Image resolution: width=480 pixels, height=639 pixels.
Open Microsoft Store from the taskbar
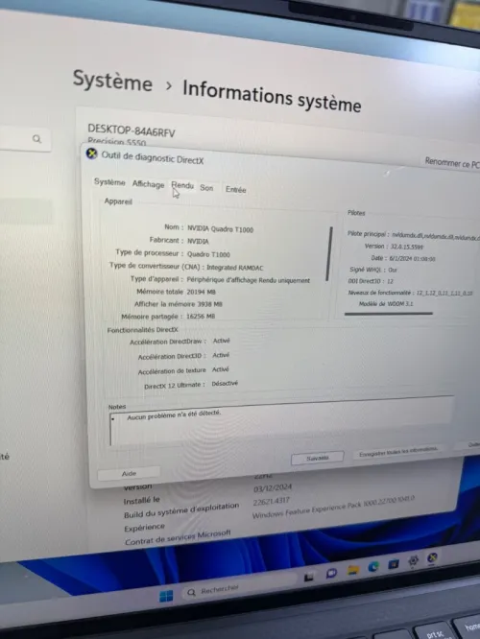(x=394, y=564)
